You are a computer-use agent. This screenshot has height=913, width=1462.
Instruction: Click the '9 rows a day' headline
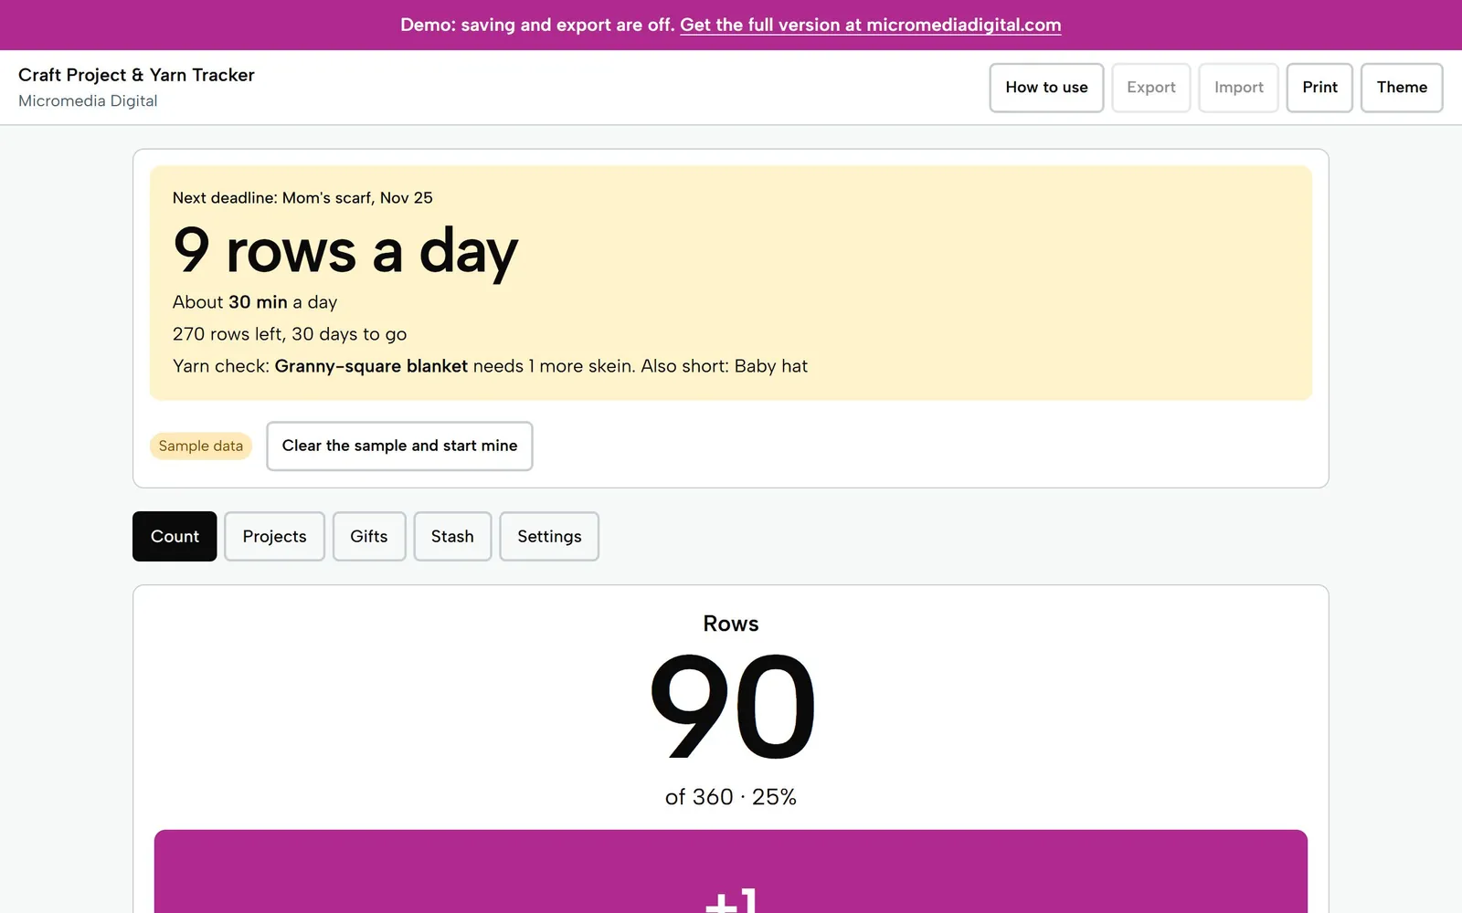pyautogui.click(x=345, y=250)
